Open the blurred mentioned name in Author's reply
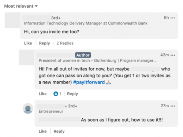The width and height of the screenshot is (183, 137). [145, 69]
